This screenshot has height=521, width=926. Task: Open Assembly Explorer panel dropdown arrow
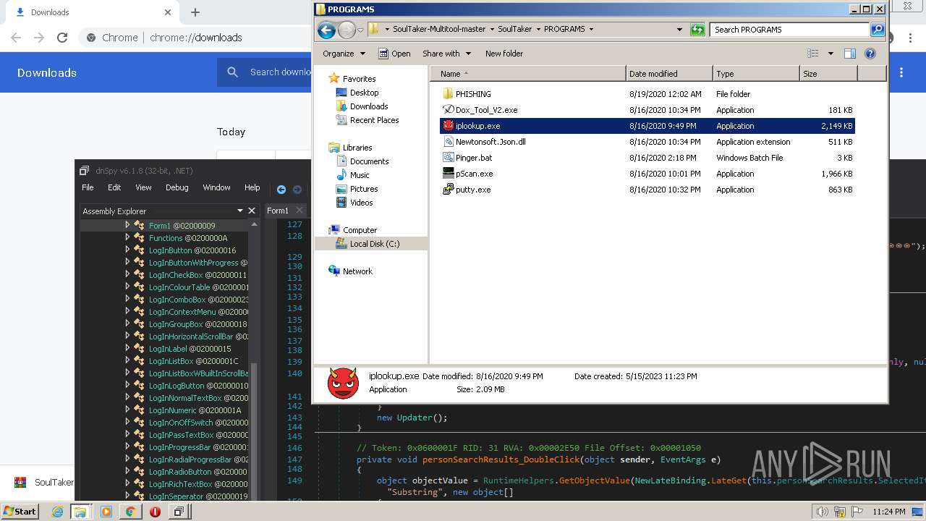tap(240, 211)
